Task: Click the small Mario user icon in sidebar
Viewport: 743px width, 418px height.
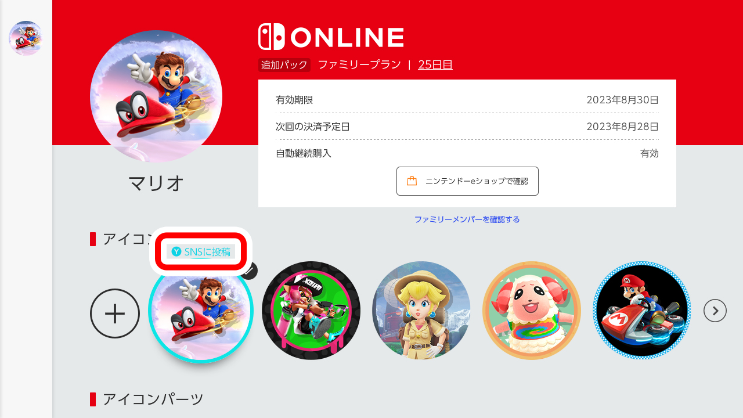Action: (x=26, y=38)
